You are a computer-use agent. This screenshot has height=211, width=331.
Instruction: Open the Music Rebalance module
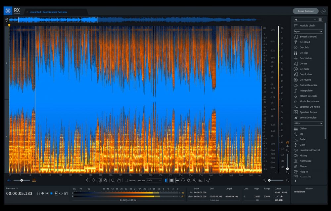point(306,101)
